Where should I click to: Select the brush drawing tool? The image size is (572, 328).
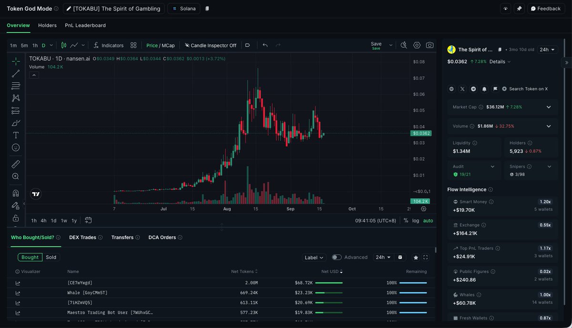coord(16,123)
